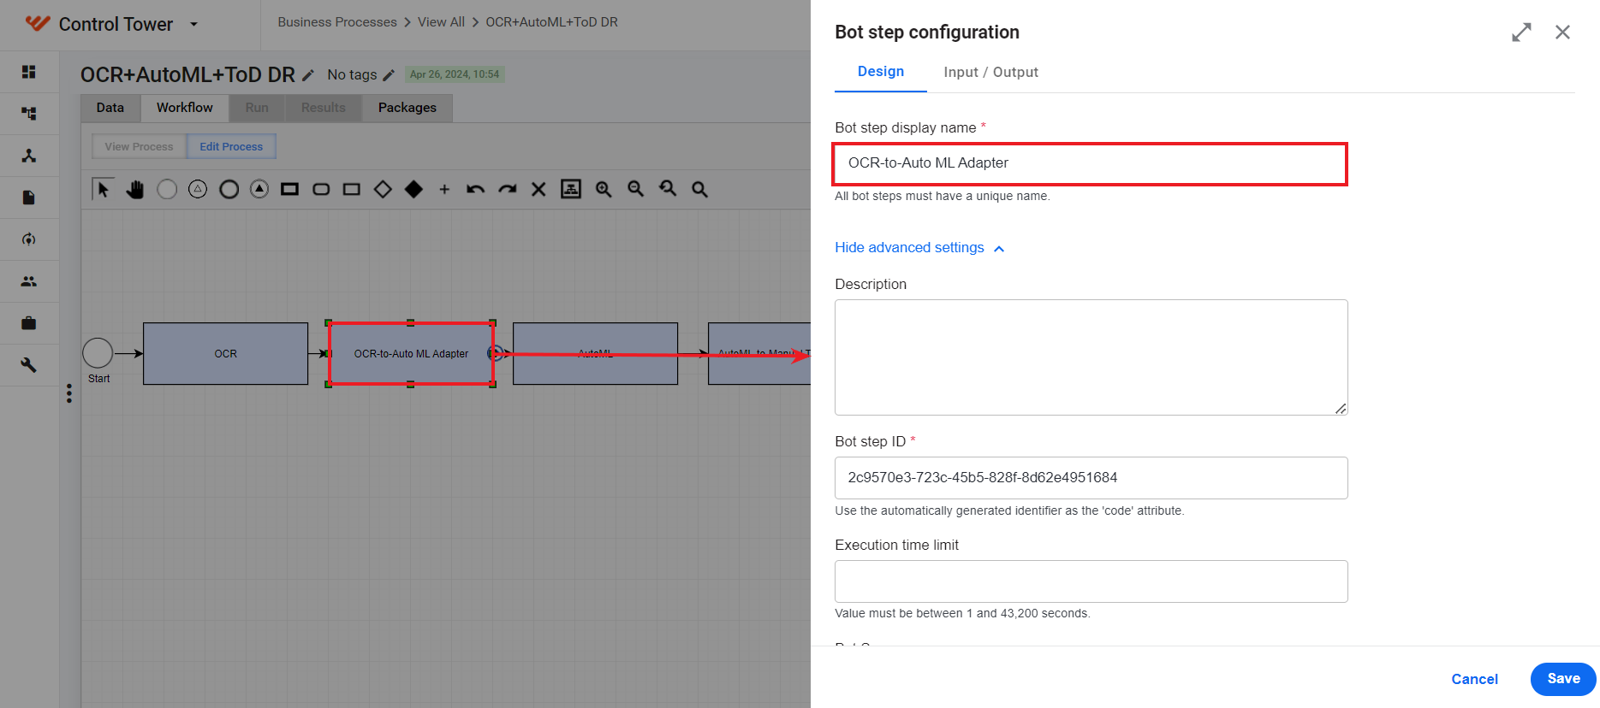The width and height of the screenshot is (1600, 708).
Task: Switch to the Input / Output tab
Action: [991, 73]
